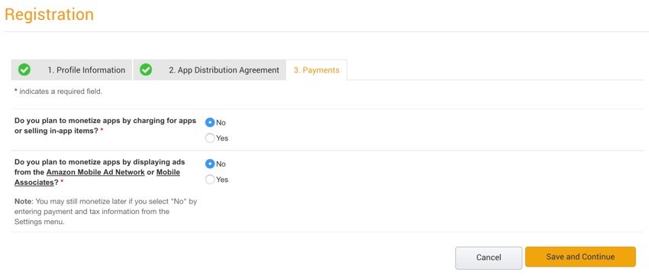Open the Amazon Mobile Ad Network link
Image resolution: width=649 pixels, height=276 pixels.
tap(95, 172)
